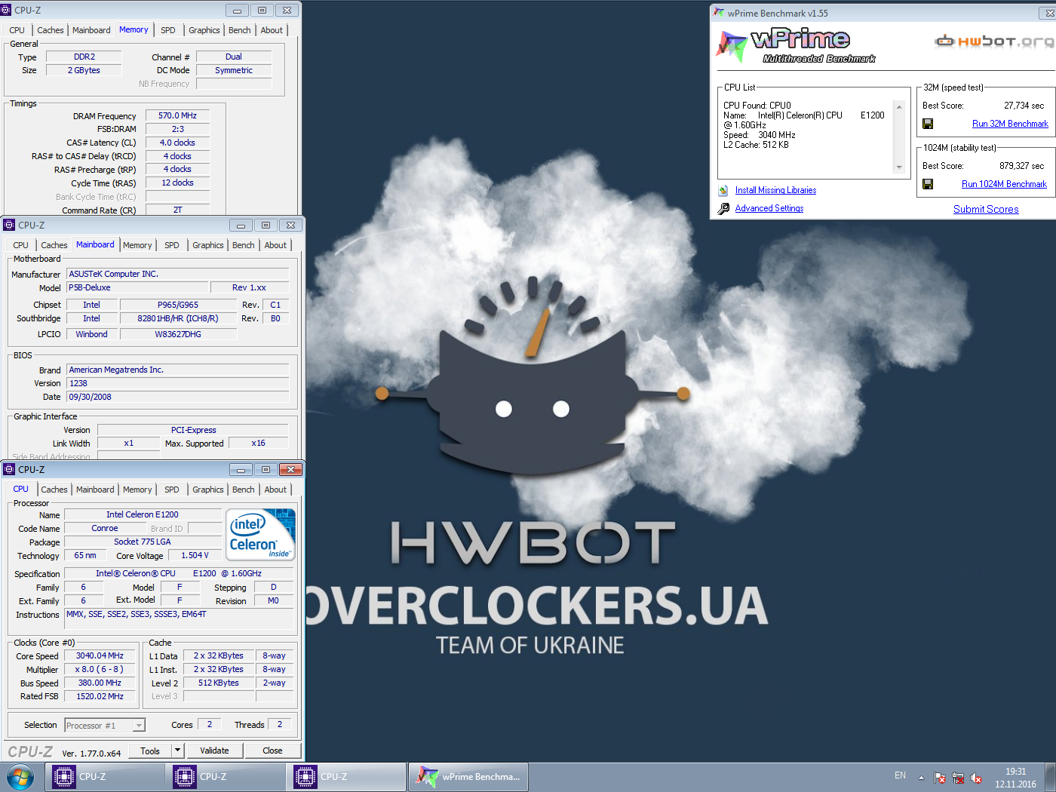Open SPD tab in Memory window
The image size is (1056, 792).
pyautogui.click(x=168, y=30)
